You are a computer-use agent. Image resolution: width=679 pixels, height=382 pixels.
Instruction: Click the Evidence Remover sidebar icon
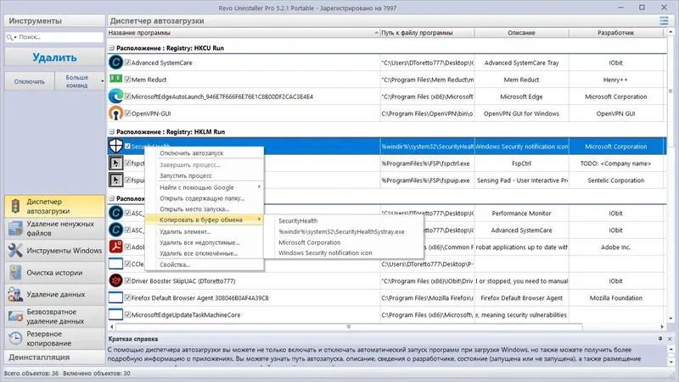coord(15,294)
